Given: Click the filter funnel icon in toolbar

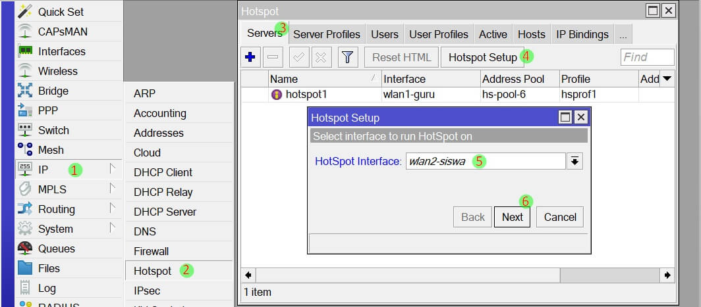Looking at the screenshot, I should [x=348, y=57].
